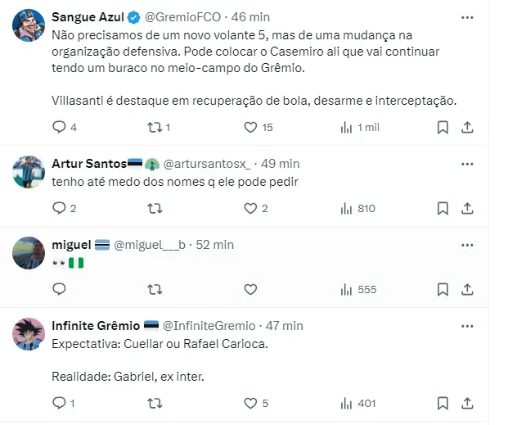Like Sangue Azul's tweet about Villasanti
508x425 pixels.
pos(252,127)
